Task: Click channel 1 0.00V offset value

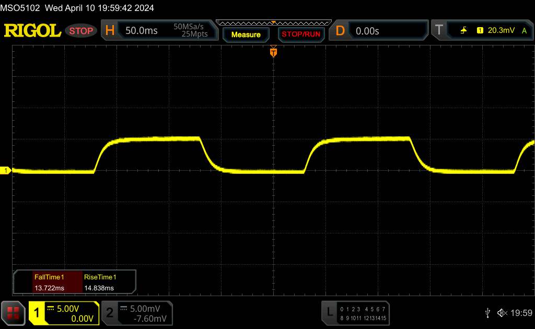Action: tap(82, 319)
